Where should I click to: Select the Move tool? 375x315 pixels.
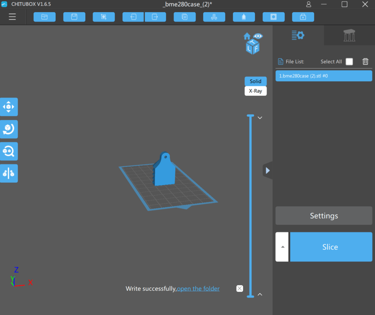tap(9, 107)
